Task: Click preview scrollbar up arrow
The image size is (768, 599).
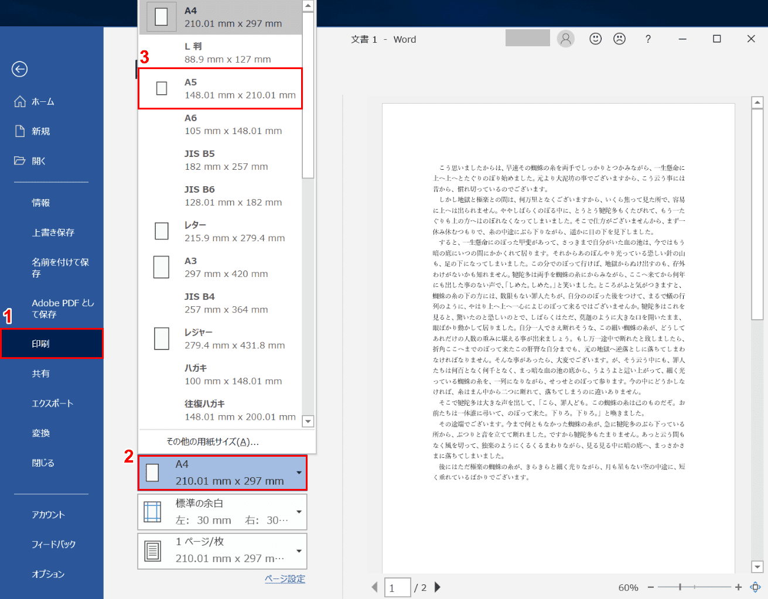Action: (757, 102)
